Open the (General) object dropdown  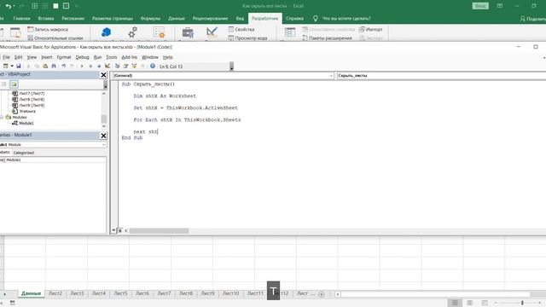[331, 76]
